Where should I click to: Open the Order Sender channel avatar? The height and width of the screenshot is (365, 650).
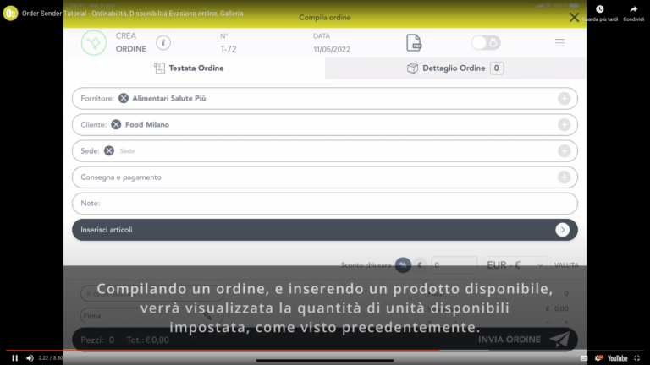(10, 14)
